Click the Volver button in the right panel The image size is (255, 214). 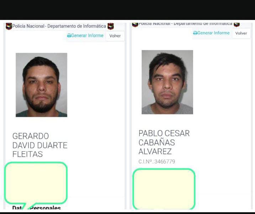click(241, 33)
